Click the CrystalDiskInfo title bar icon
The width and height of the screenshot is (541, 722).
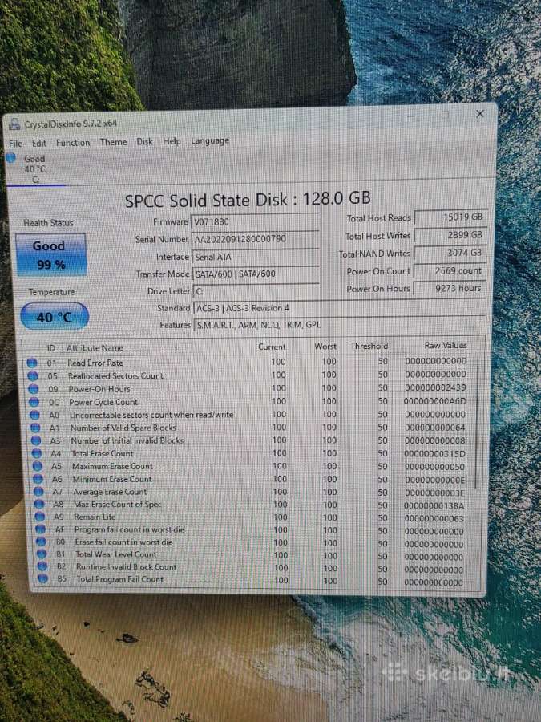pyautogui.click(x=14, y=124)
